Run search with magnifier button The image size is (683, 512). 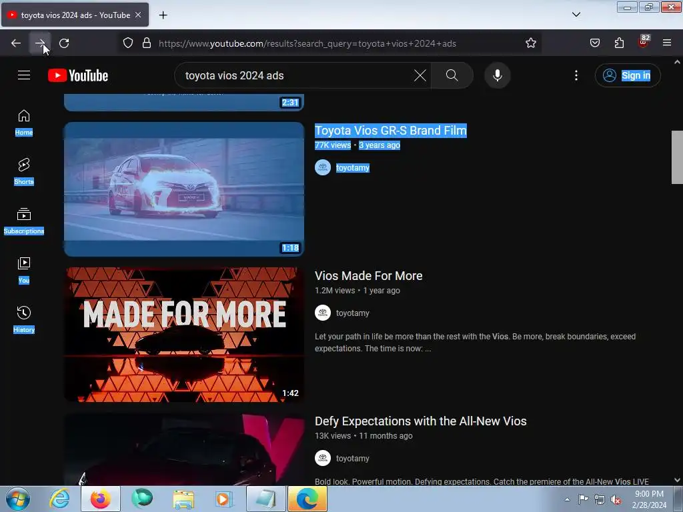click(x=452, y=75)
